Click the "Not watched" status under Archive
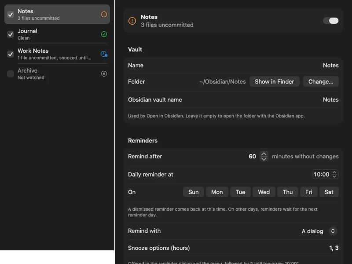 tap(31, 78)
